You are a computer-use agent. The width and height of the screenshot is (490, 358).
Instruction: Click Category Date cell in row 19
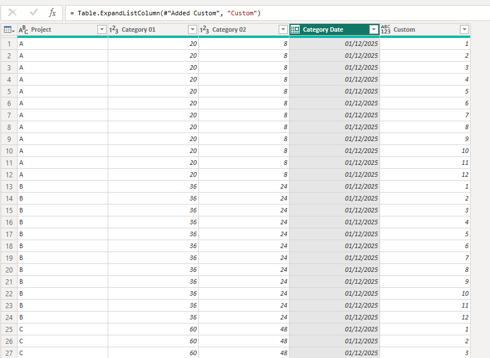tap(334, 258)
